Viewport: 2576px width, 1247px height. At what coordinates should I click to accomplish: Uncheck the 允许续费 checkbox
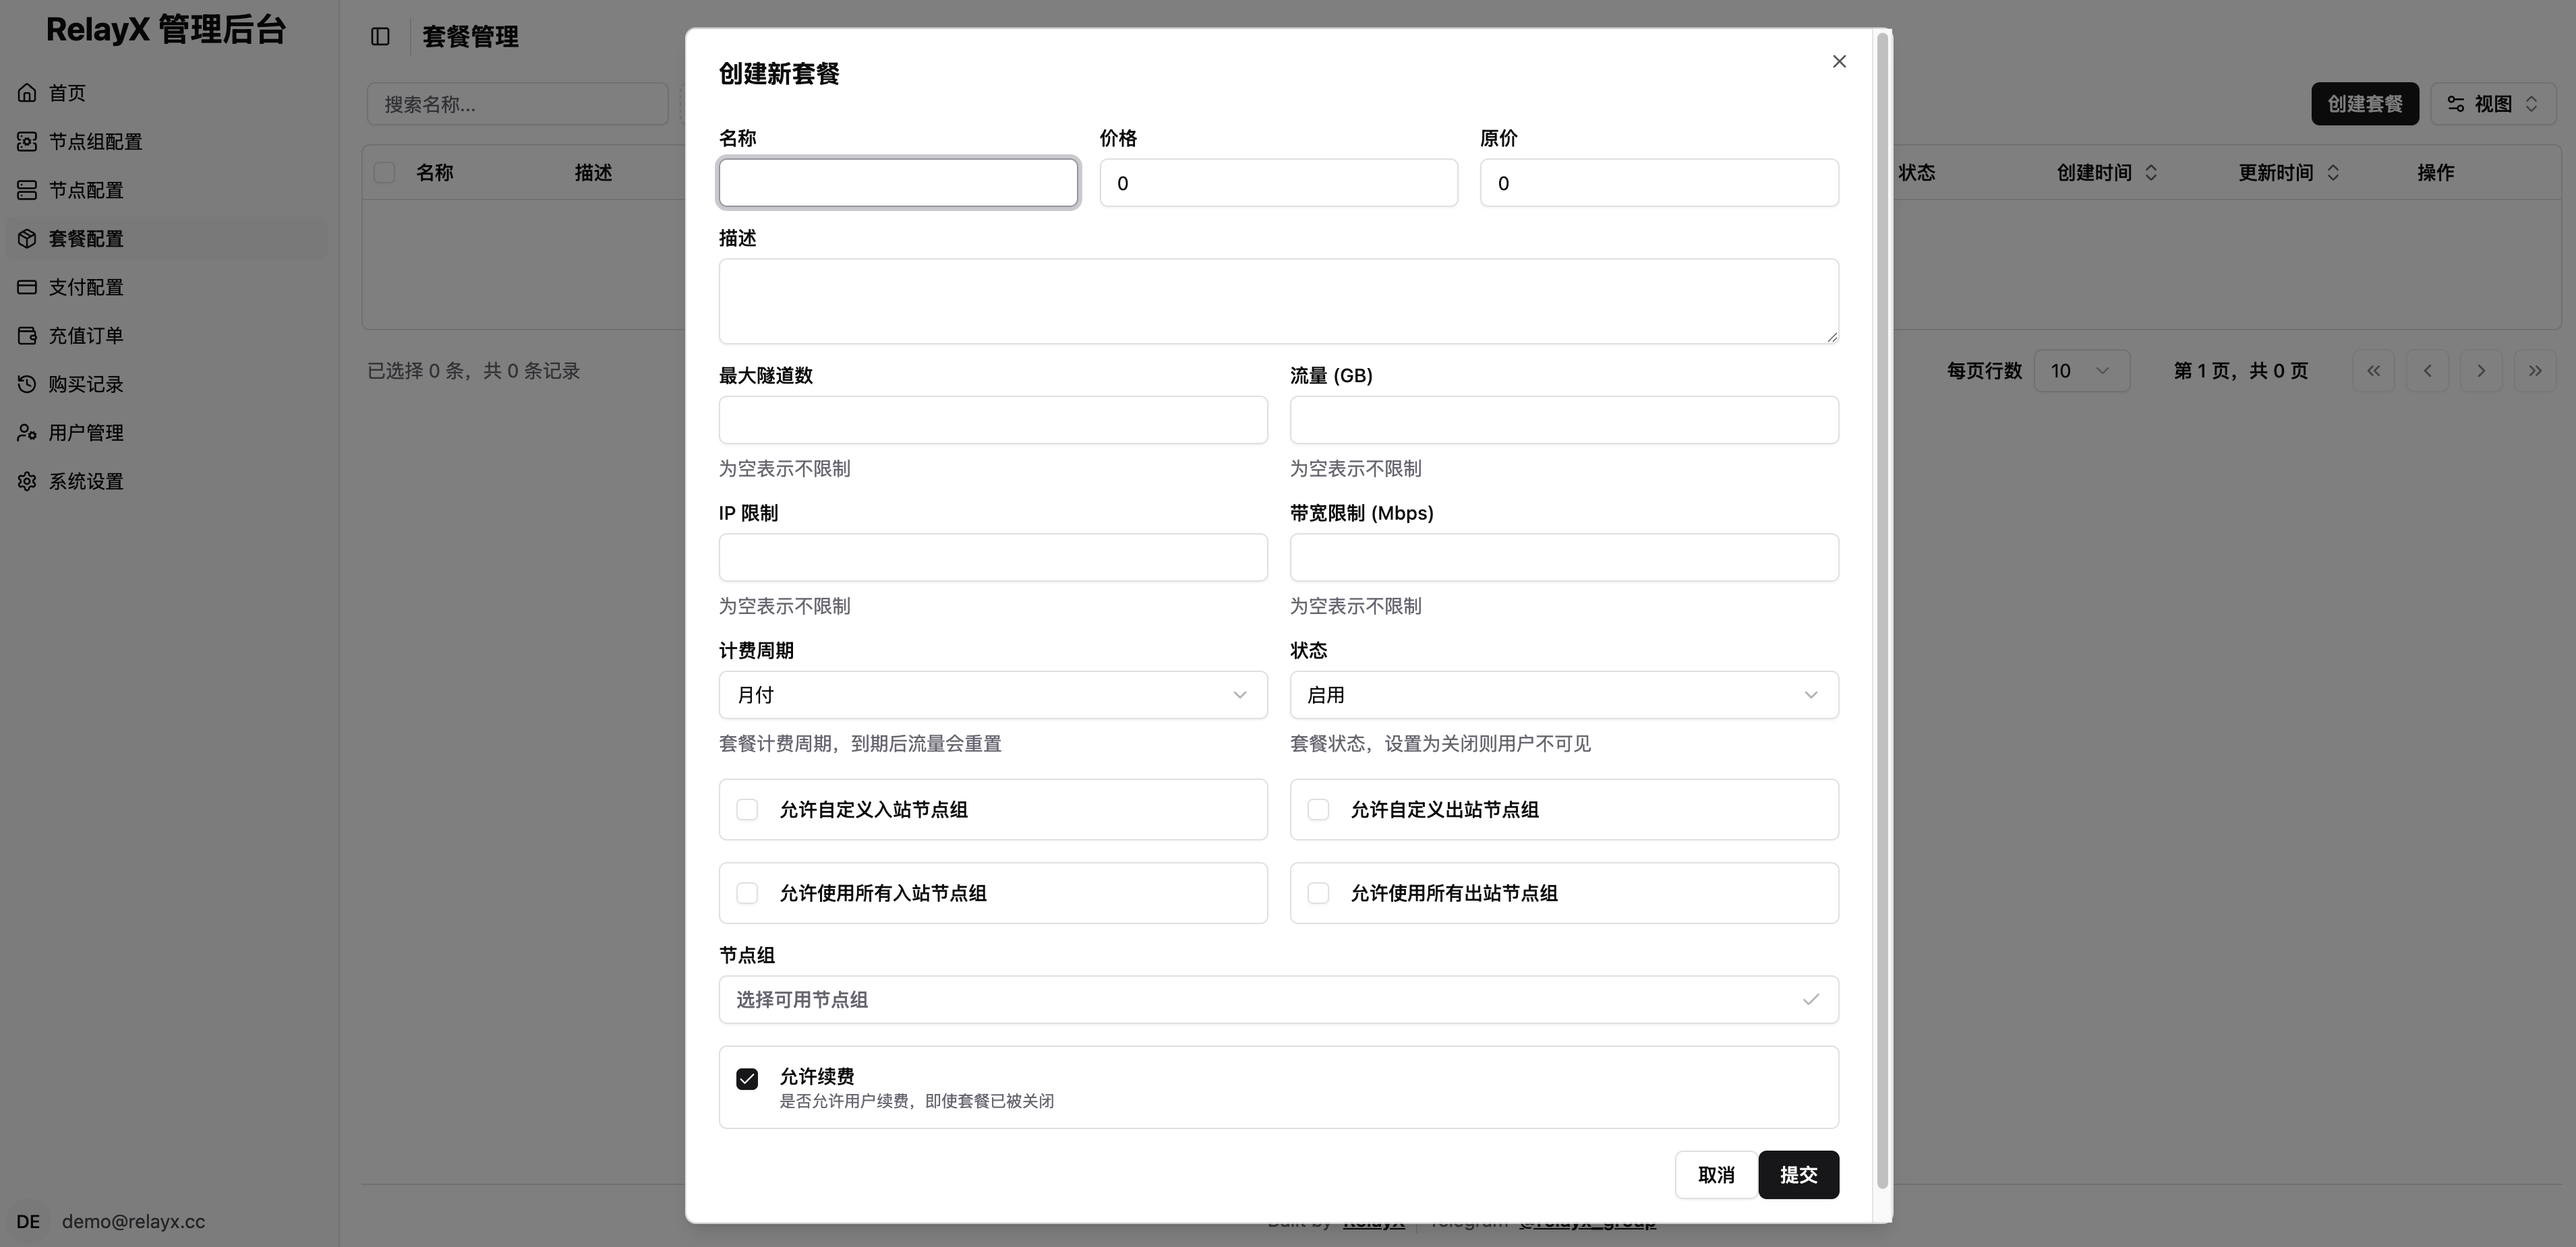coord(747,1078)
